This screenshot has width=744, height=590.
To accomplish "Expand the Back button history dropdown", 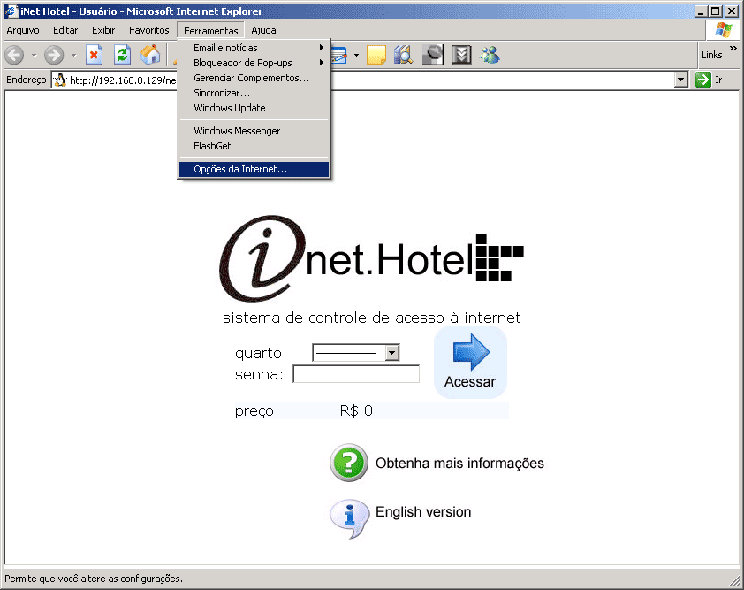I will tap(34, 56).
